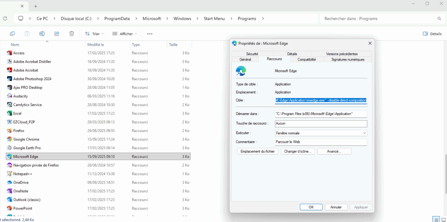Image resolution: width=447 pixels, height=222 pixels.
Task: Select the EZCloud_P2P file row
Action: click(x=98, y=122)
